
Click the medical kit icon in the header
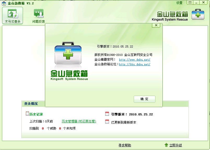point(198,15)
